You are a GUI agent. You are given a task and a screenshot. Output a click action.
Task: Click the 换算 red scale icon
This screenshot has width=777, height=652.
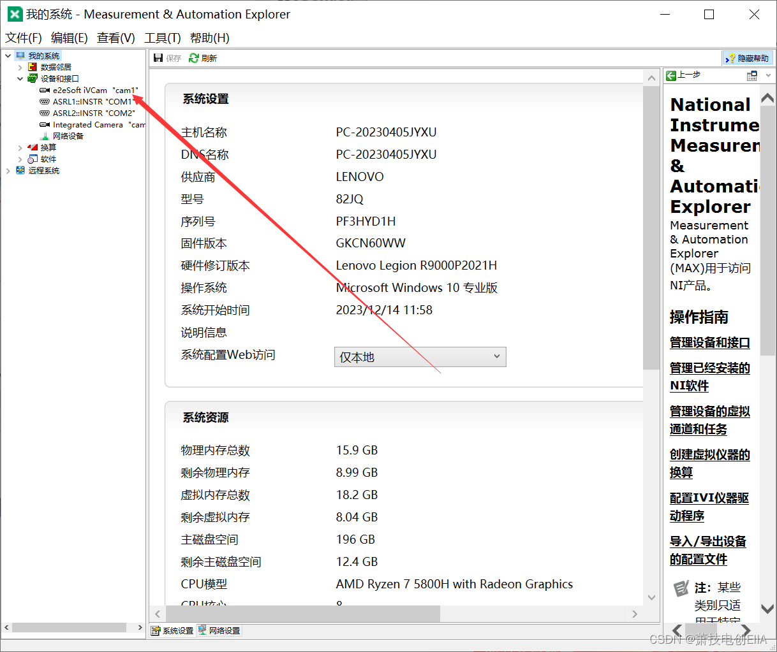pos(33,148)
